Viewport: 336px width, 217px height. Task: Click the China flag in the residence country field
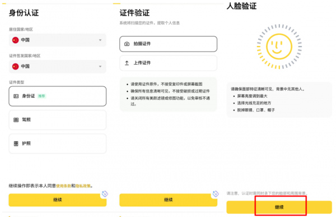[16, 40]
